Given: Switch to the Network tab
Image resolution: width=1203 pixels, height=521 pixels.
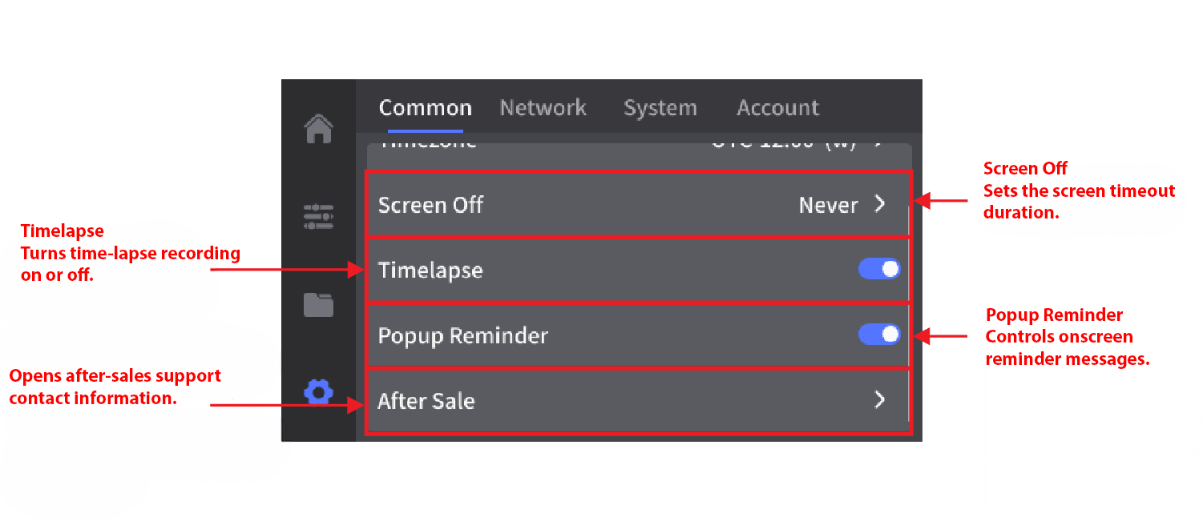Looking at the screenshot, I should click(x=543, y=107).
